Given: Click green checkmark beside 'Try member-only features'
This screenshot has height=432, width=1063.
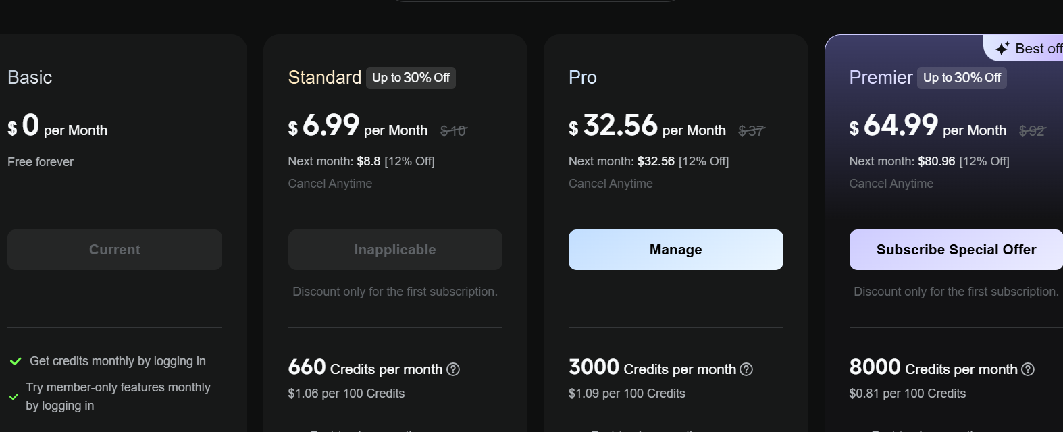Looking at the screenshot, I should tap(14, 397).
